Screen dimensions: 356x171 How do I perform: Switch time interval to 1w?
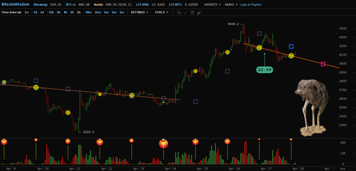point(27,12)
